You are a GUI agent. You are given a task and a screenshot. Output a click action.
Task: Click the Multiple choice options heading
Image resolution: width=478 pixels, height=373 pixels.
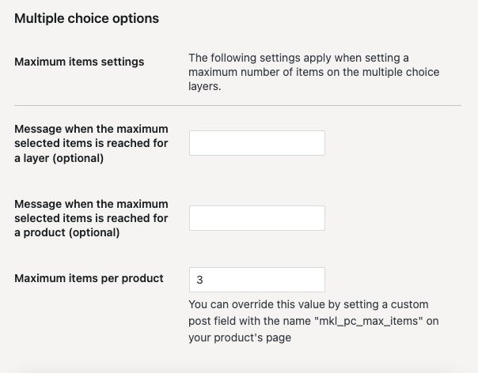click(x=86, y=18)
